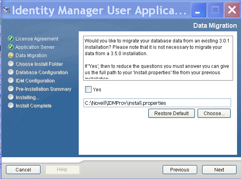Click the IDM Configuration step bullet

(11, 81)
